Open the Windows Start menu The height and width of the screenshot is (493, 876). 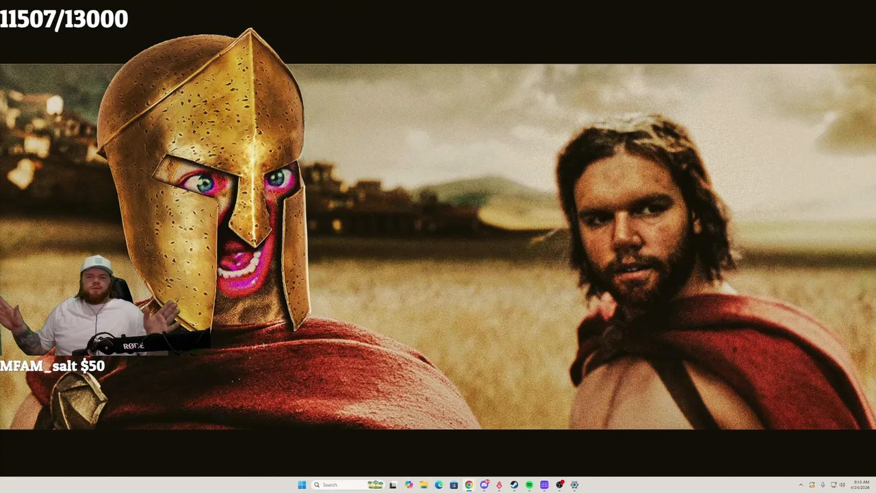[302, 485]
